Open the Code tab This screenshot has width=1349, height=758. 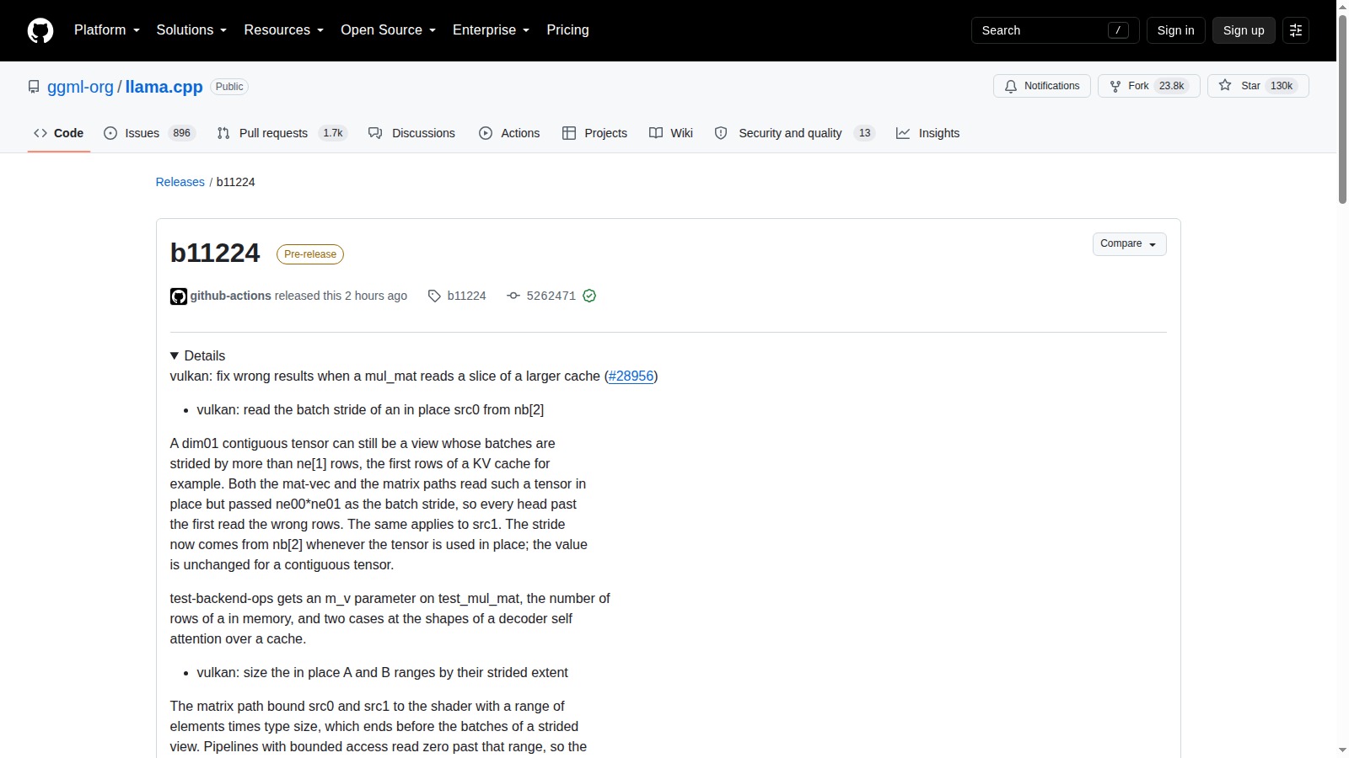tap(59, 133)
